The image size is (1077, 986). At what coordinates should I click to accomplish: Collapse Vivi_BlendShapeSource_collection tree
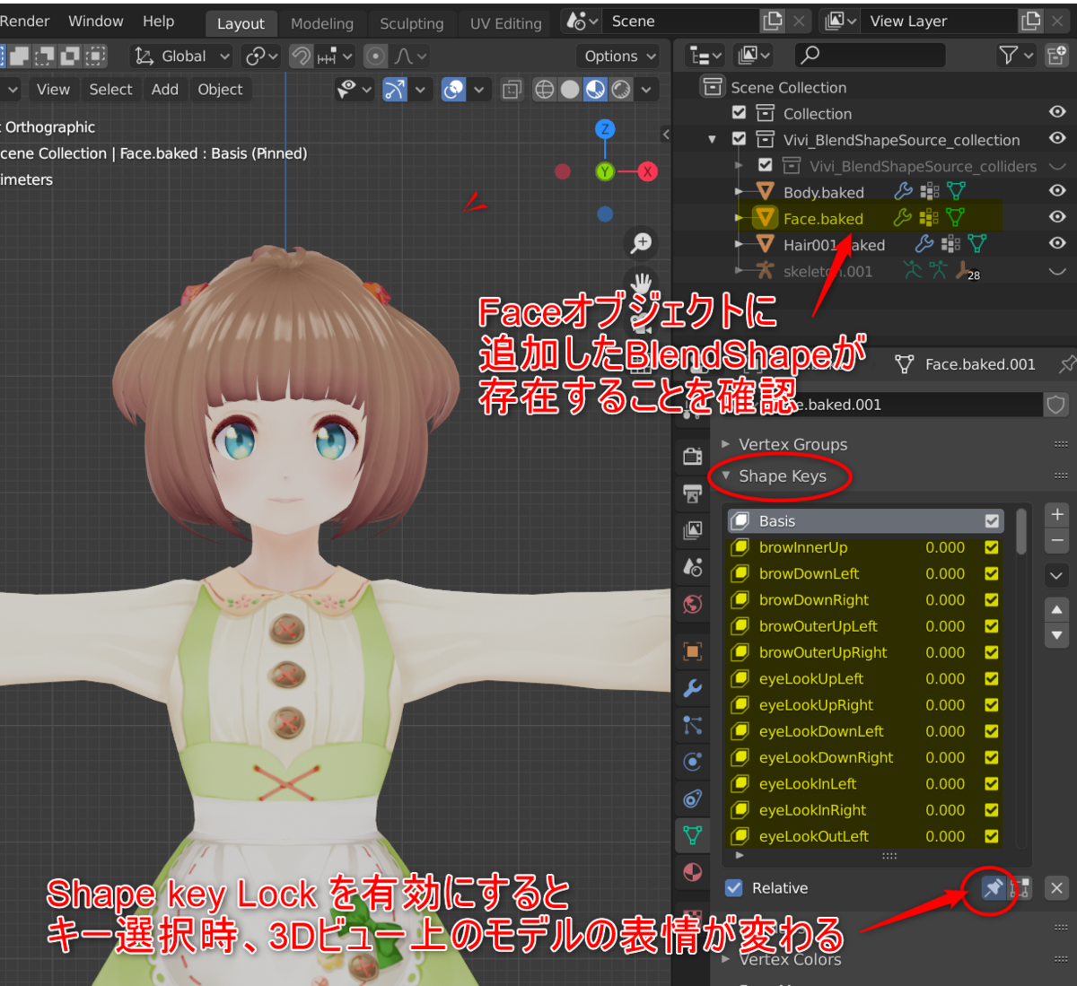click(x=713, y=140)
